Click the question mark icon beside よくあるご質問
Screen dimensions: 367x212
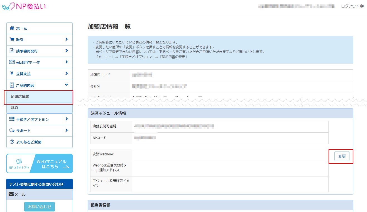[12, 142]
